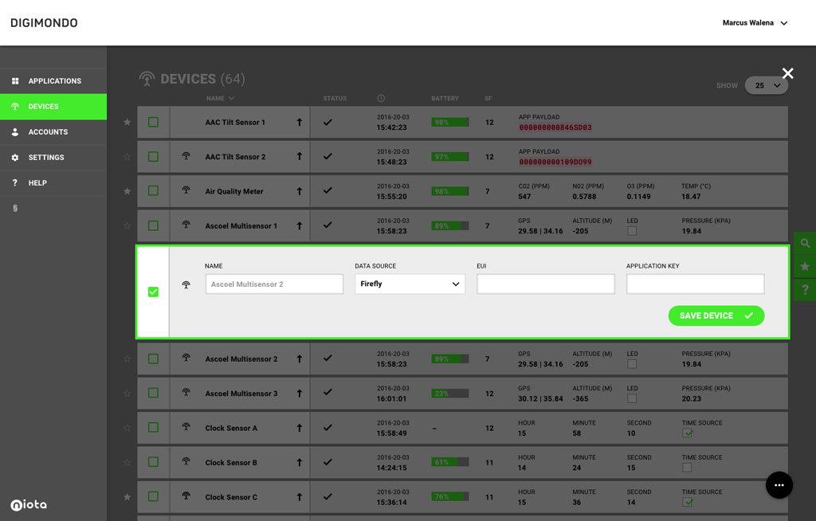Click the Clock Sensor C device name

[x=231, y=497]
